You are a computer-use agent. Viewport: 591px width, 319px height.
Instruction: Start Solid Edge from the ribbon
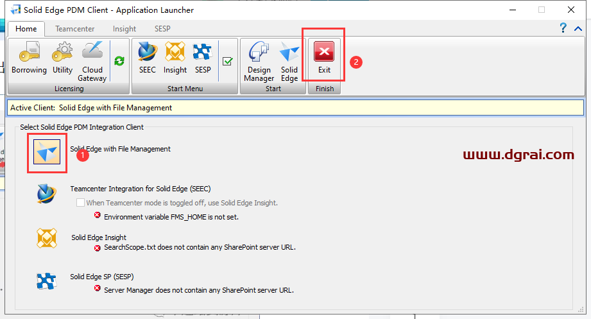(x=289, y=62)
